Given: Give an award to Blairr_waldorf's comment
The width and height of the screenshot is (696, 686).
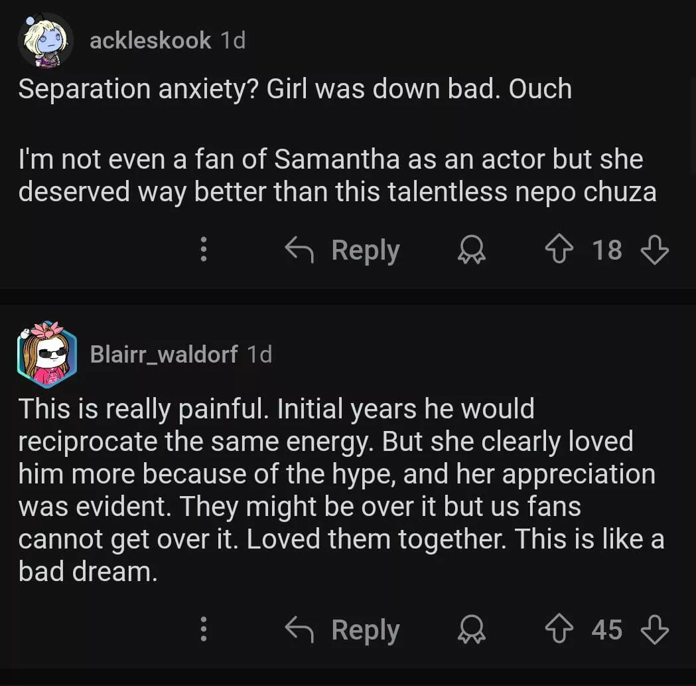Looking at the screenshot, I should pos(472,630).
